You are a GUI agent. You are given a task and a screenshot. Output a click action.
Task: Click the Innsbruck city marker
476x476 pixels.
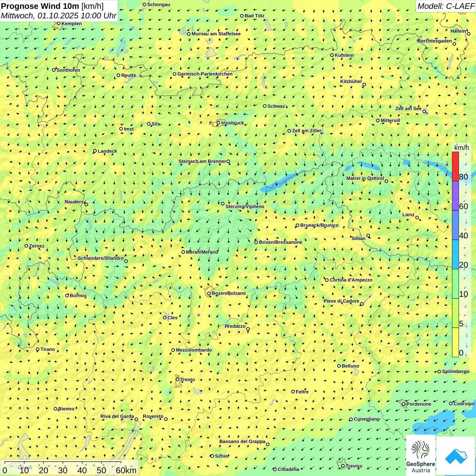(219, 123)
